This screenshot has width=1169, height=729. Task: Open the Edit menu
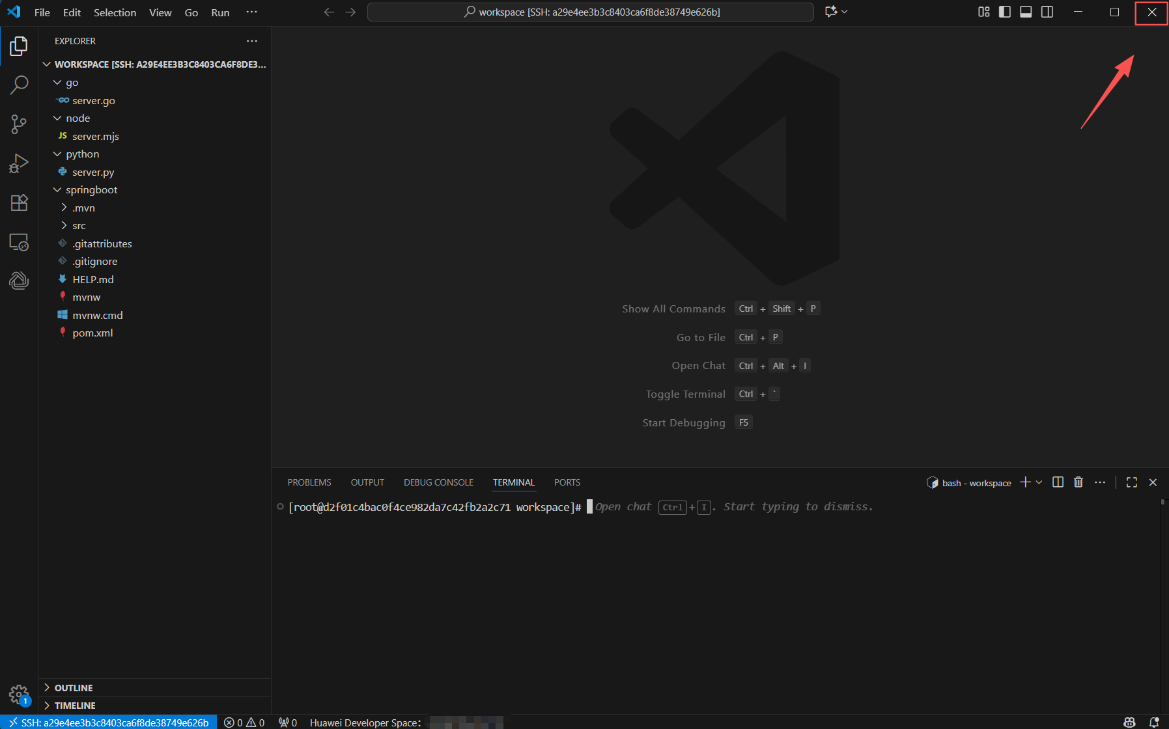click(72, 12)
